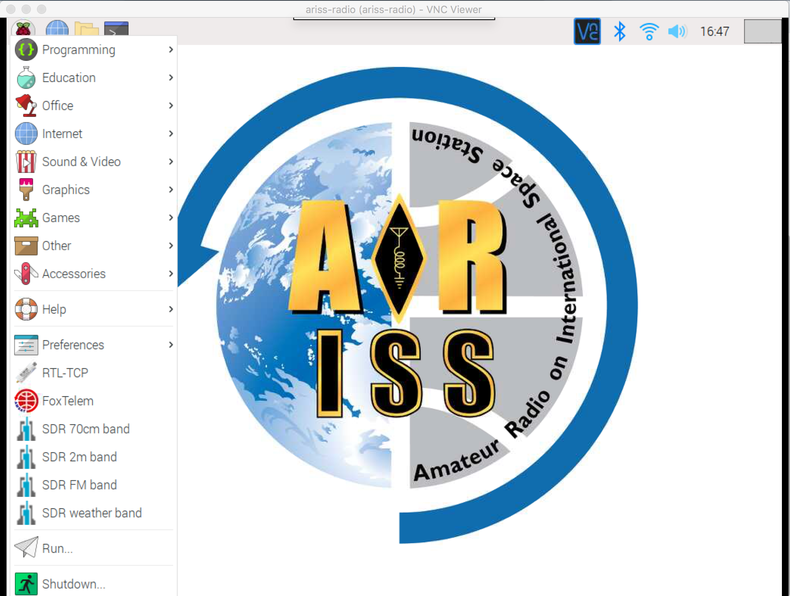Expand the Graphics submenu arrow
The height and width of the screenshot is (596, 790).
[x=171, y=189]
